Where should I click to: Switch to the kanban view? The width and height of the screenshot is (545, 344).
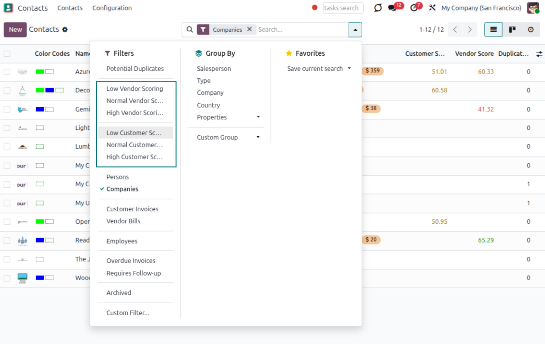coord(512,29)
